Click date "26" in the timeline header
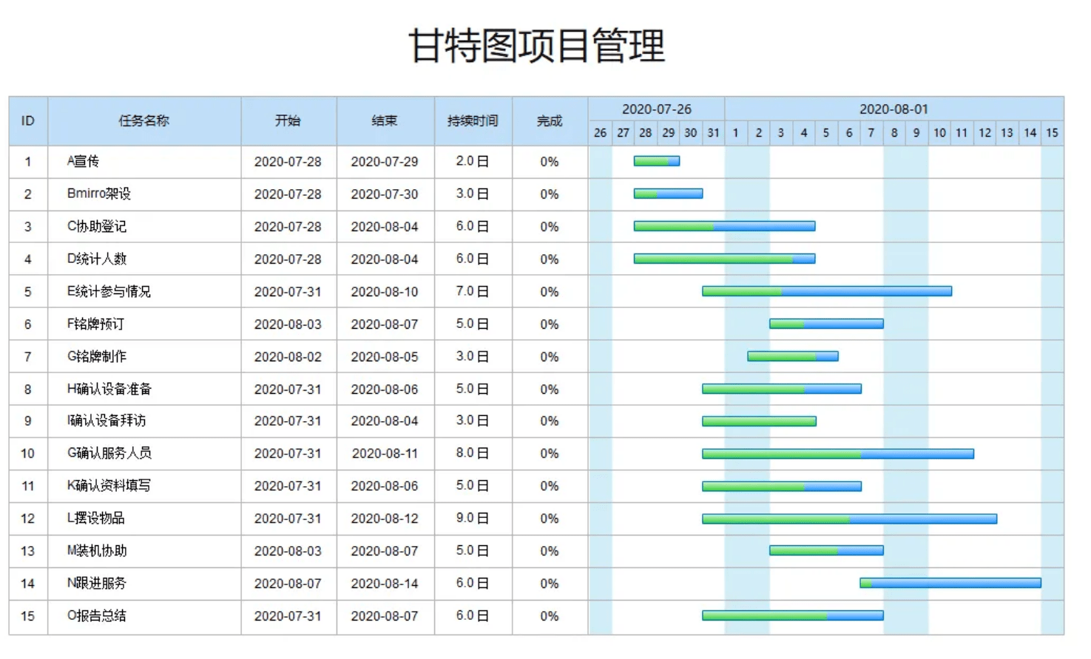The image size is (1091, 659). click(x=600, y=133)
